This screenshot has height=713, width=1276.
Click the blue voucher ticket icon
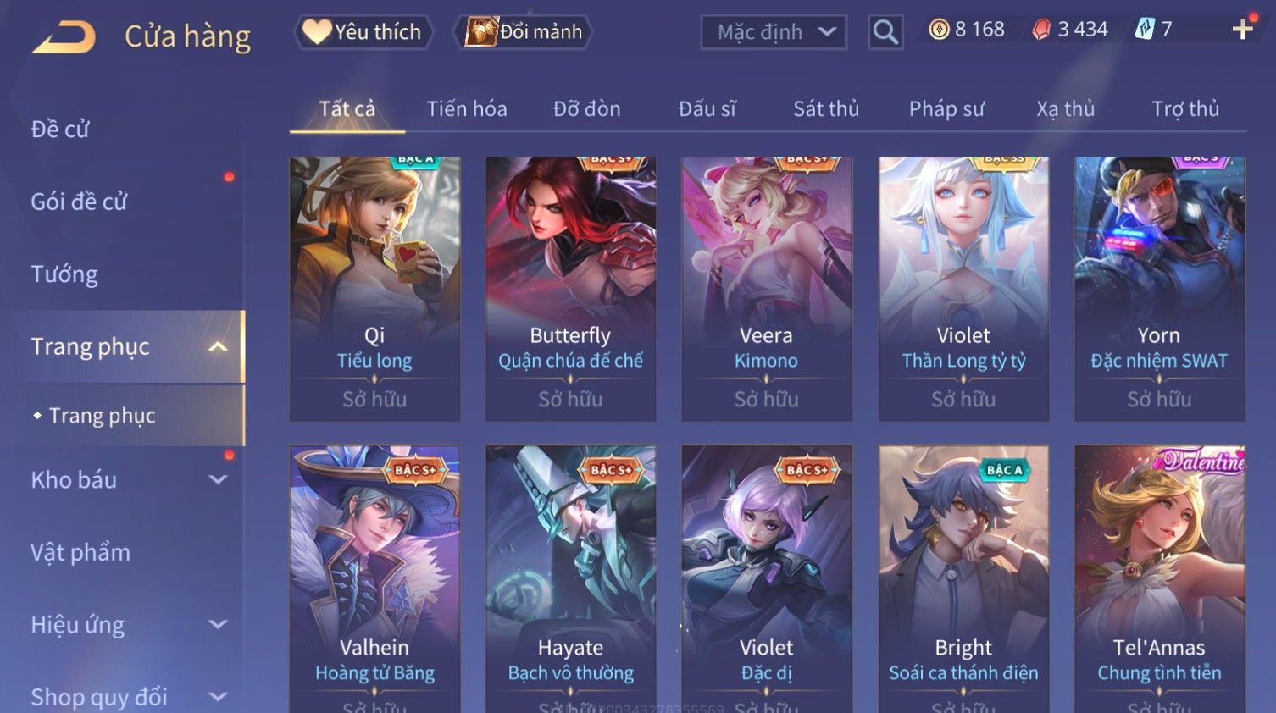click(x=1145, y=30)
